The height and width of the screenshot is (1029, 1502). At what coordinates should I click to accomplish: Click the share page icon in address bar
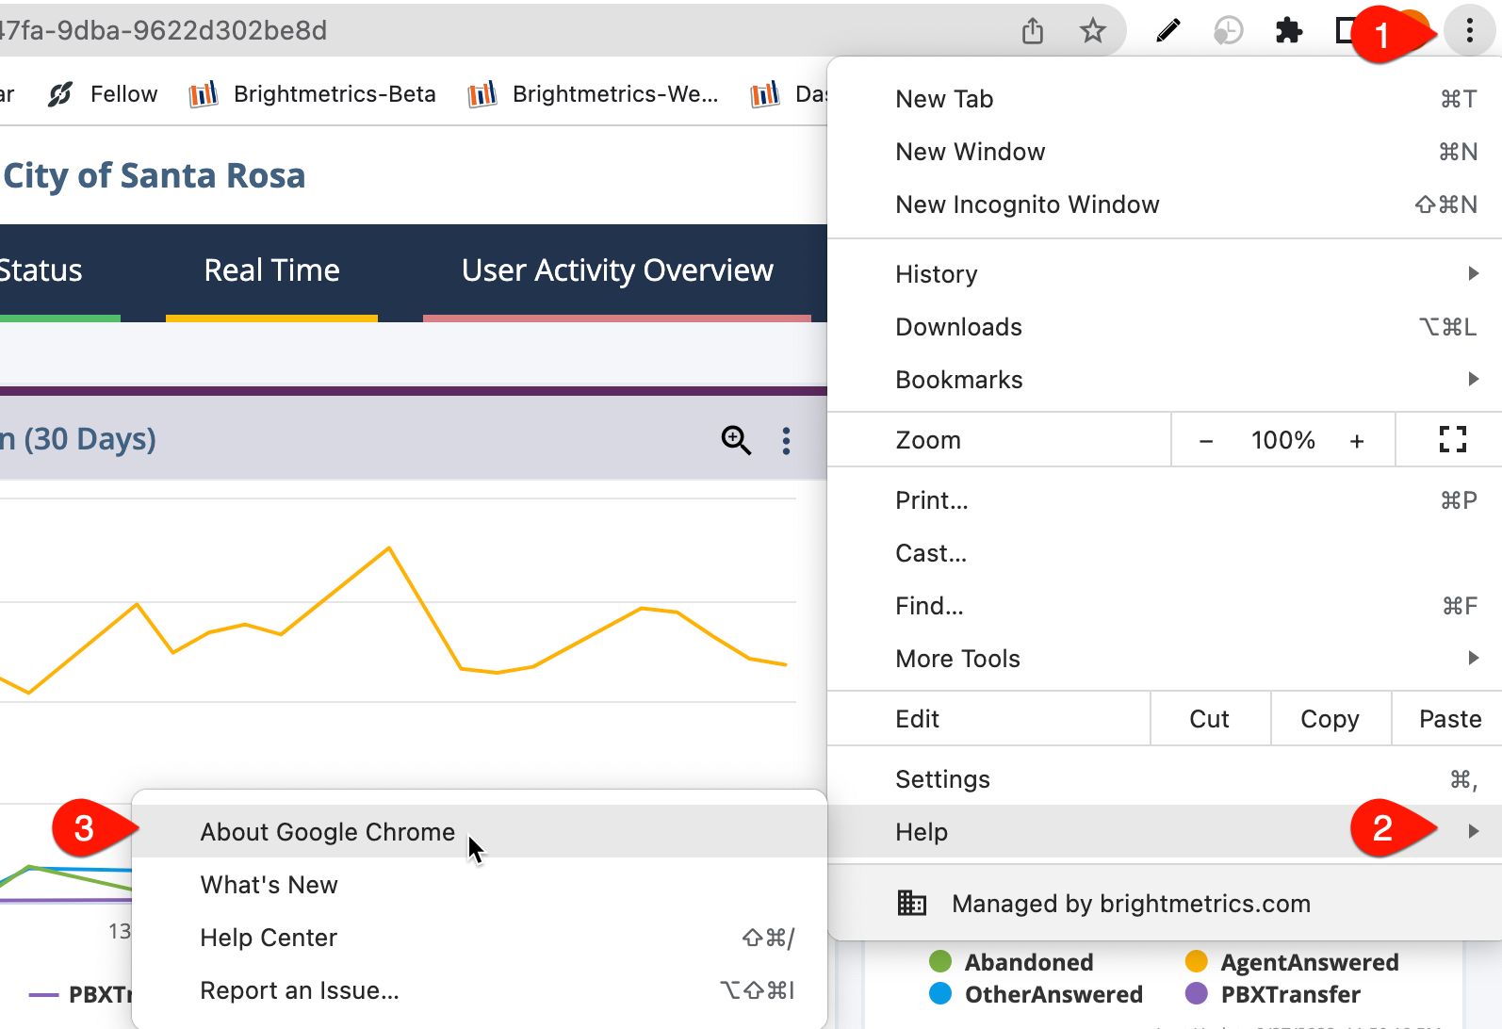pyautogui.click(x=1033, y=31)
